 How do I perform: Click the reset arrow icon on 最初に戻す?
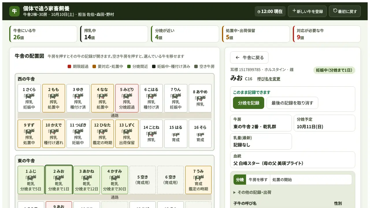pyautogui.click(x=335, y=11)
